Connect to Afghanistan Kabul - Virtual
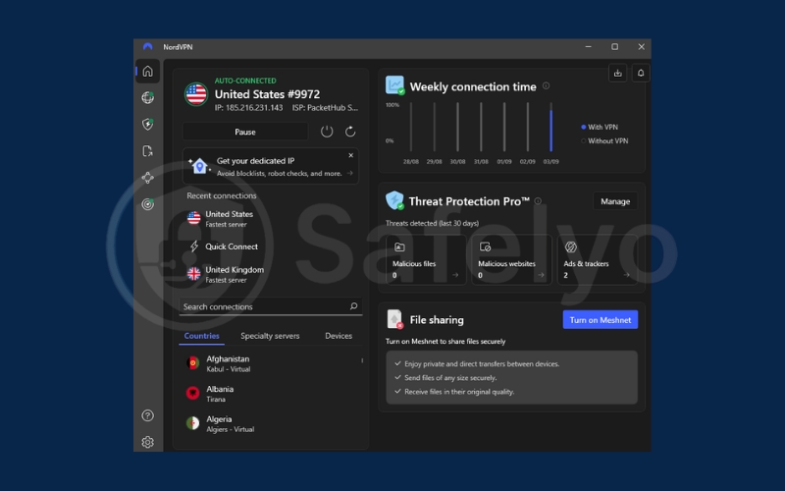Screen dimensions: 785x491 pos(271,363)
